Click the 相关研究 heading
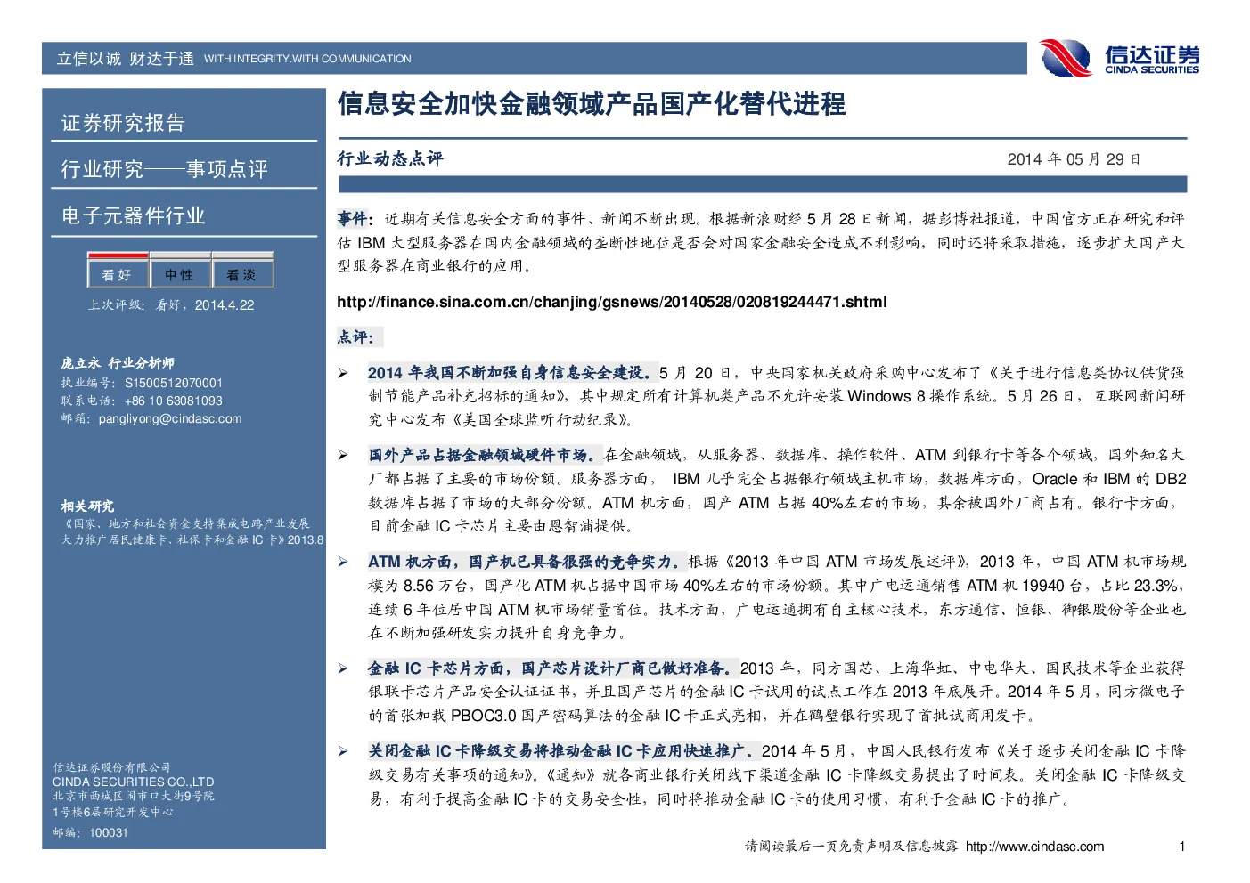Viewport: 1250px width, 883px height. (87, 506)
